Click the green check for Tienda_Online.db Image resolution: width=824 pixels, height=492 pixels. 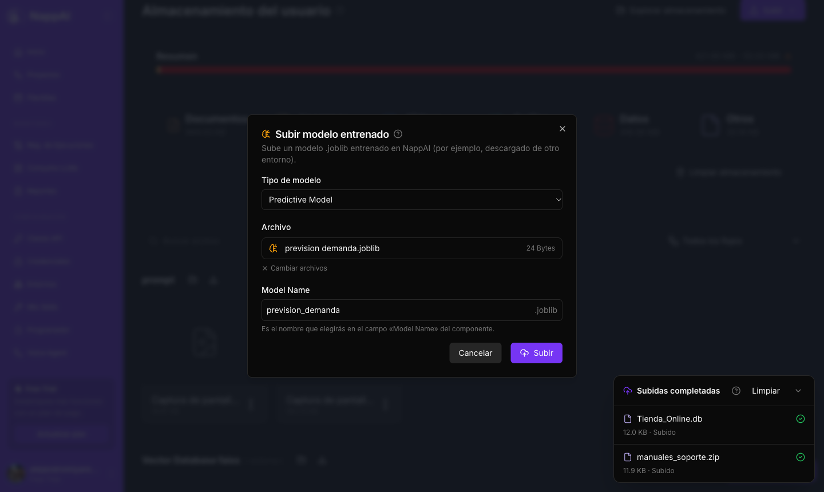click(x=801, y=419)
